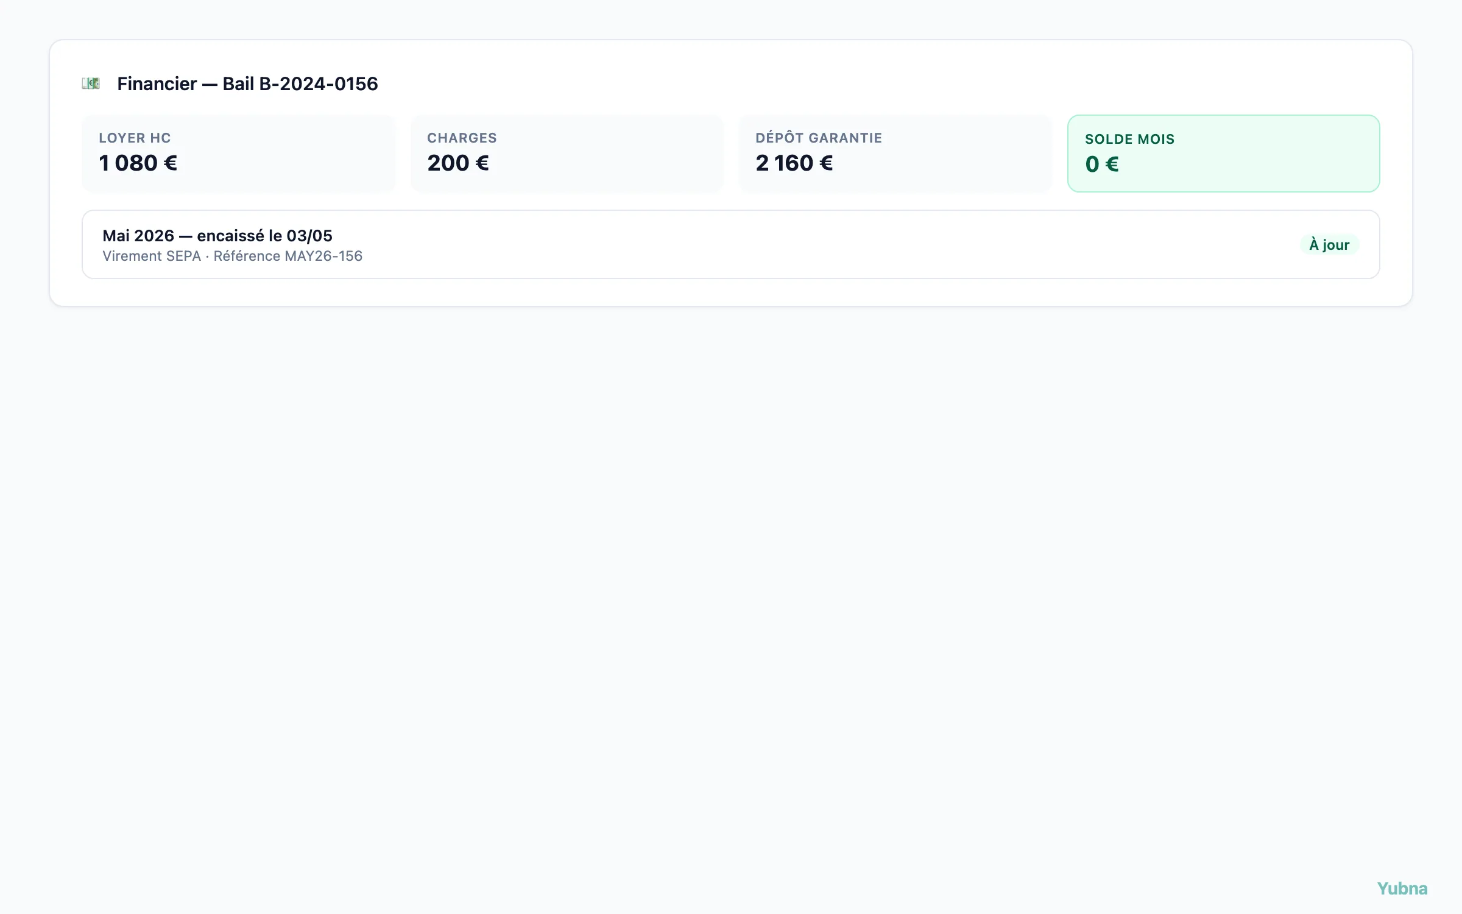Open the Solde mois 0 € card
The image size is (1462, 914).
[1223, 154]
